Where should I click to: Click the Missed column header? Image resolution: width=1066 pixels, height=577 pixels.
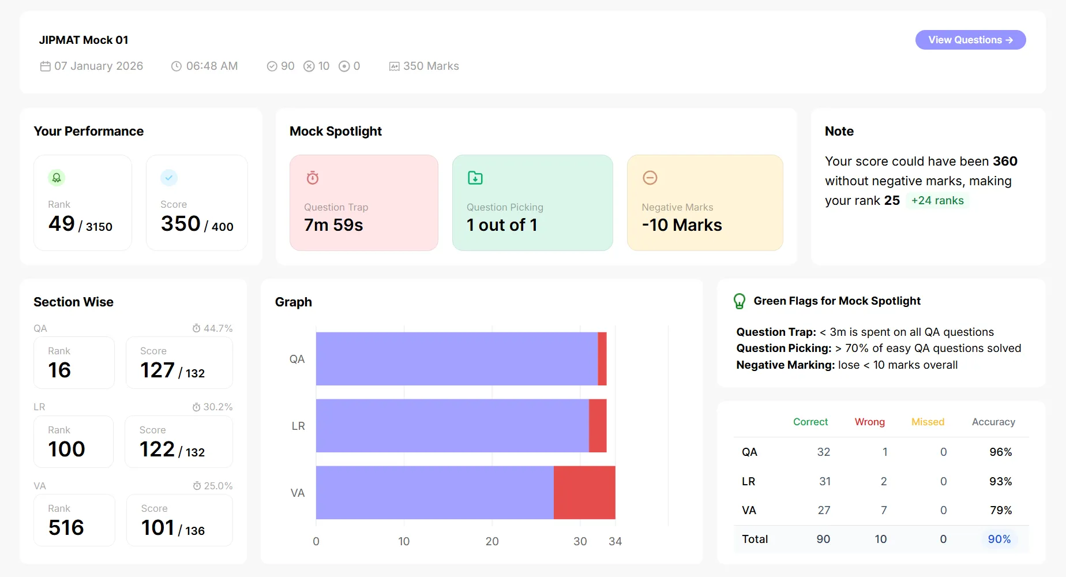(x=928, y=422)
